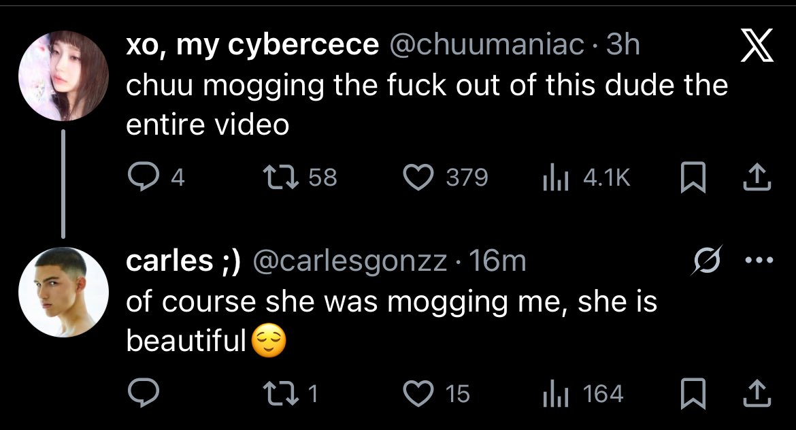Reply to the chuumaniac tweet
This screenshot has width=796, height=430.
pyautogui.click(x=144, y=178)
